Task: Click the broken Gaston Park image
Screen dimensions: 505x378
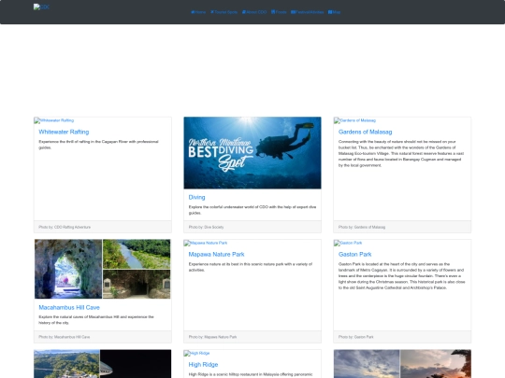Action: pyautogui.click(x=348, y=243)
